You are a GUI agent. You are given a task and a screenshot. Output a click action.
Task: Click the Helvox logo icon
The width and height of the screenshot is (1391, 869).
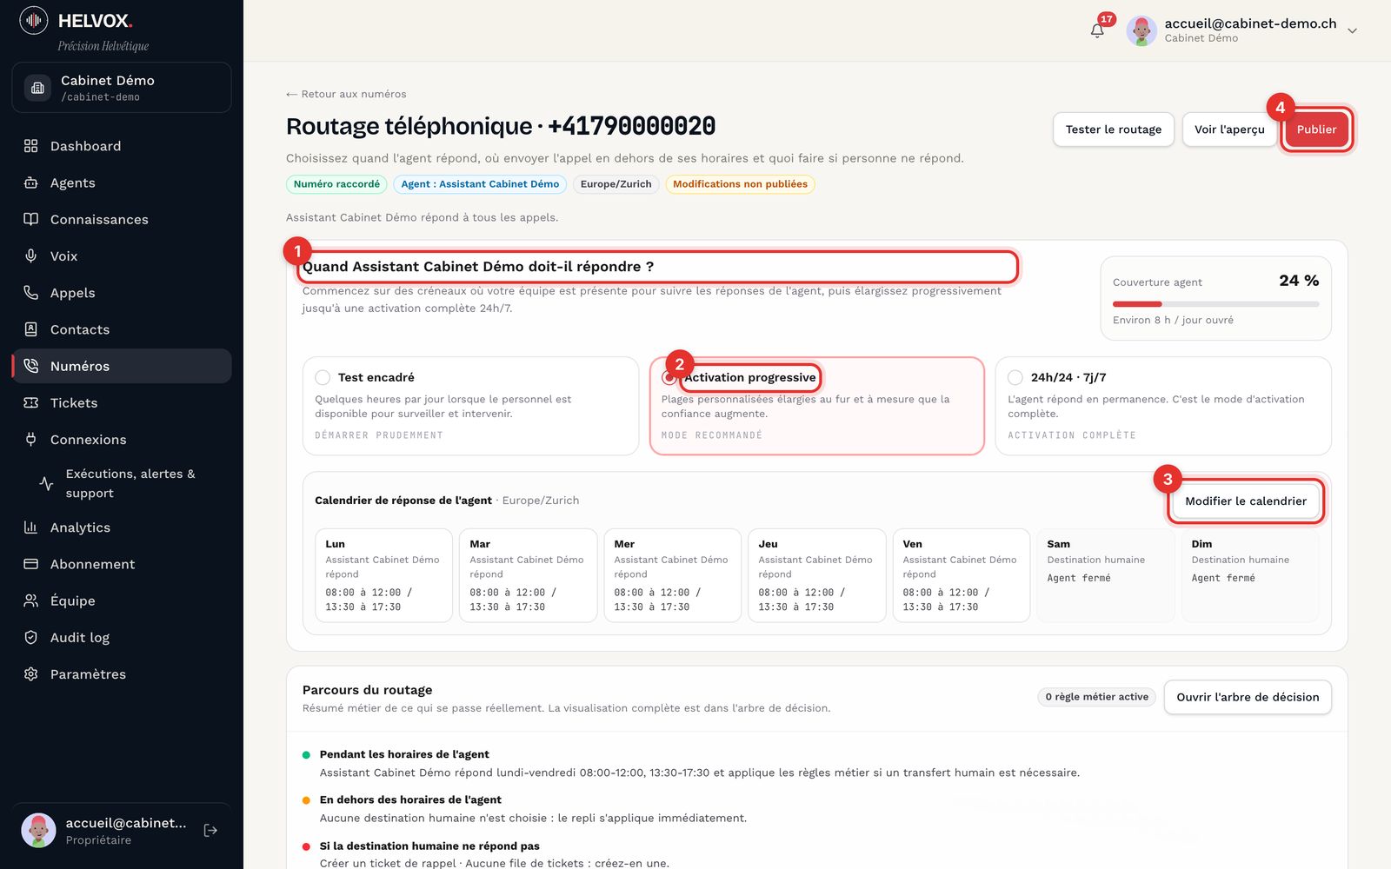tap(34, 19)
